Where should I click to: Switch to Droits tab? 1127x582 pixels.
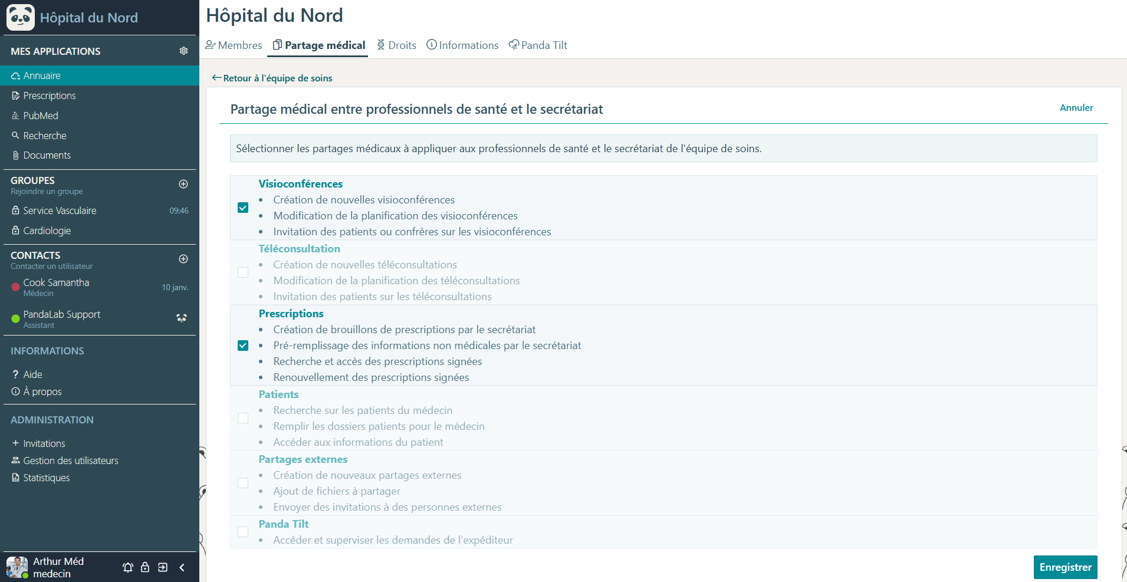[396, 45]
